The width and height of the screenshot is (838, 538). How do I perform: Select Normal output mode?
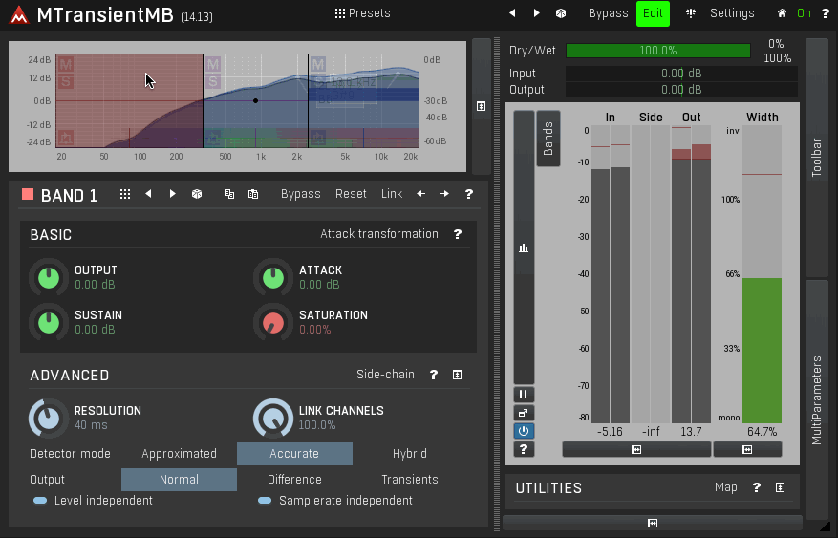[x=179, y=480]
